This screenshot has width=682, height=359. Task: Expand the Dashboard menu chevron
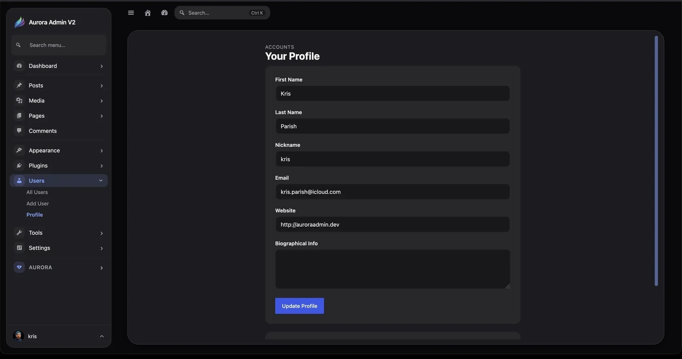click(x=101, y=66)
